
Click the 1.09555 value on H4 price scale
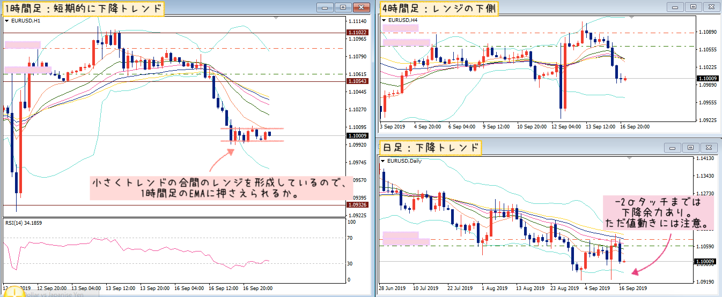pyautogui.click(x=707, y=102)
